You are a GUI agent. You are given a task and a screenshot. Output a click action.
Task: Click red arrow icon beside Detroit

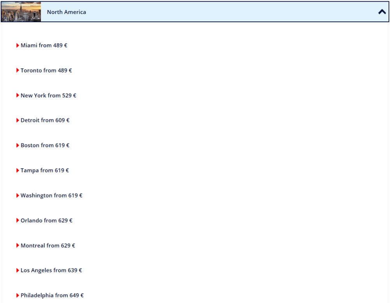(x=18, y=120)
